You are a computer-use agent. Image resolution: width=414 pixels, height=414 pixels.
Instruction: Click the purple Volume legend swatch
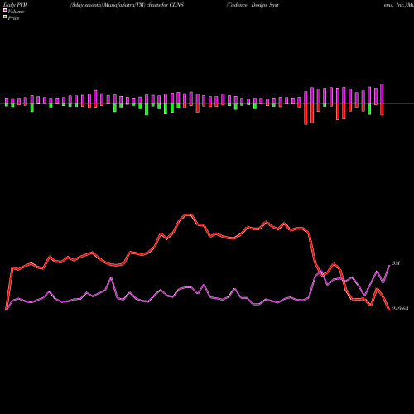tap(5, 10)
